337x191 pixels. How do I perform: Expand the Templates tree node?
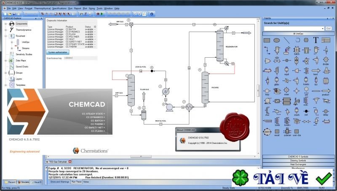coord(6,85)
